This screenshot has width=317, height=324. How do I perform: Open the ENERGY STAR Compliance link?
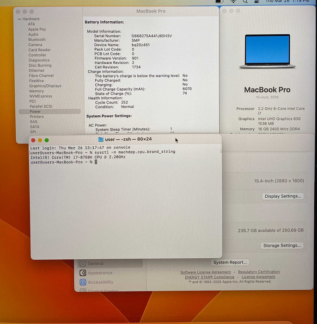tap(209, 277)
